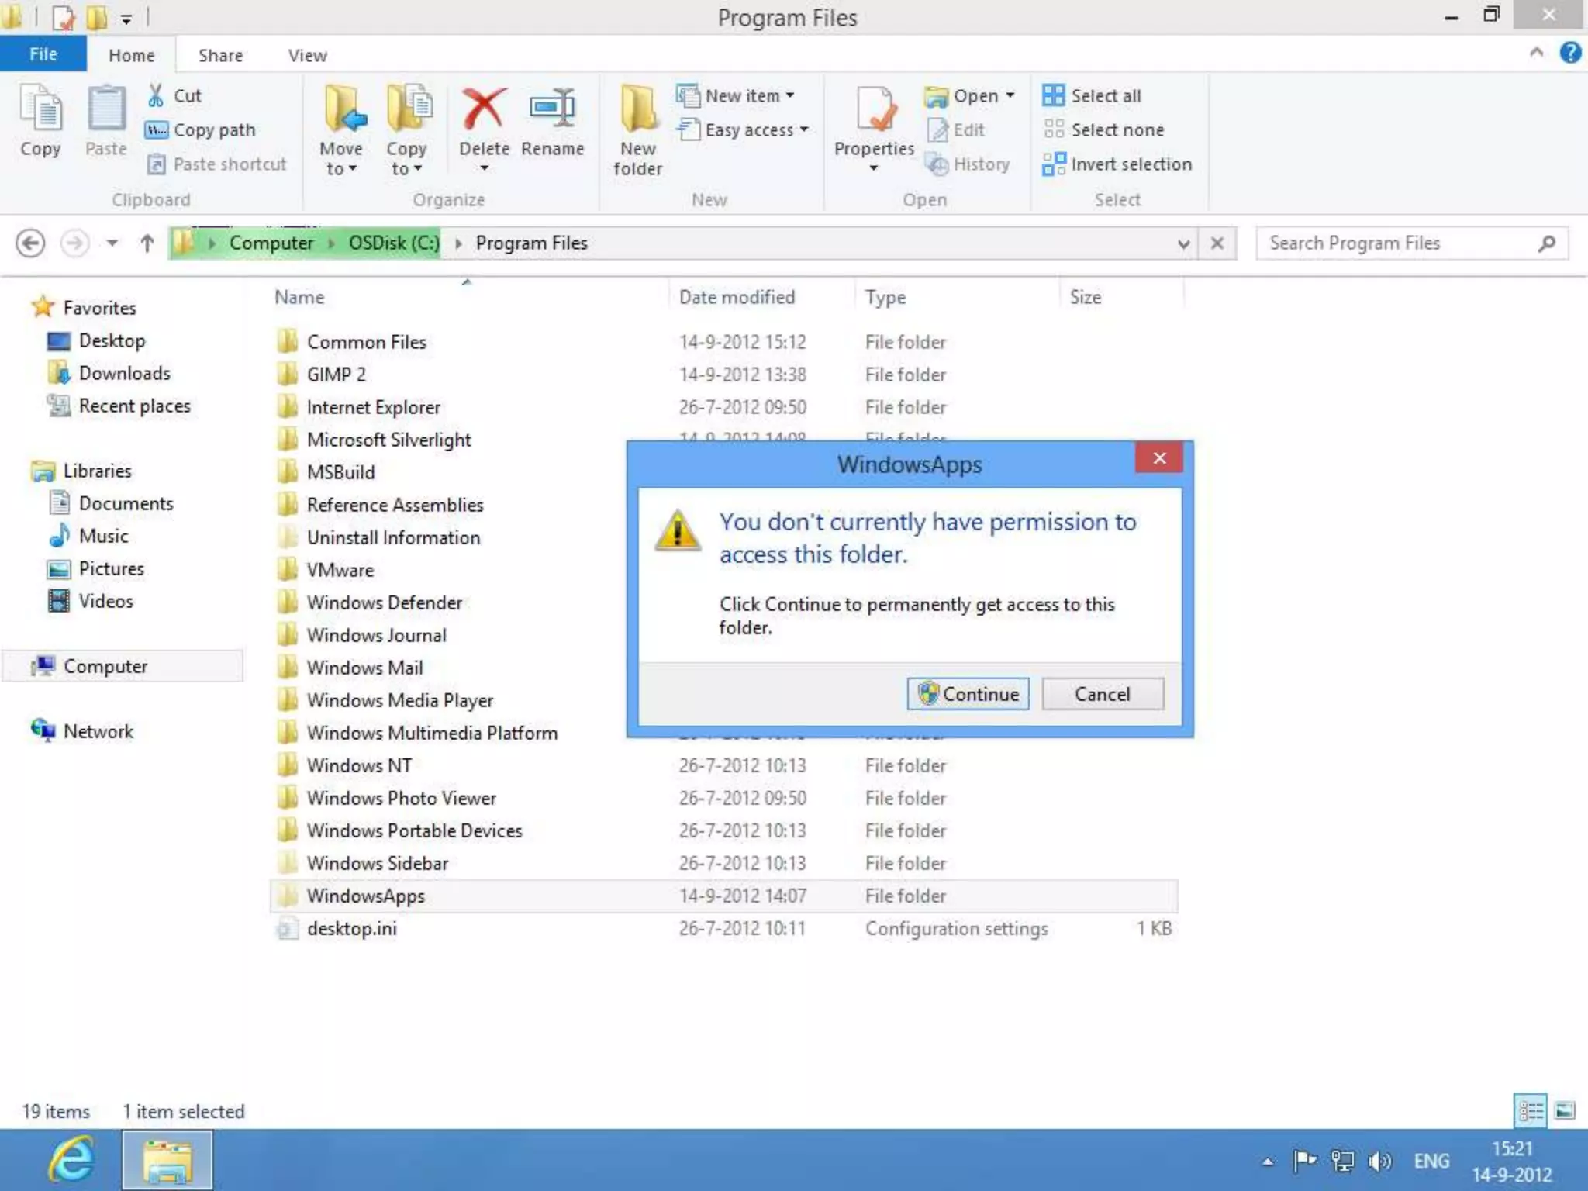Switch to details view icon in status bar
1588x1191 pixels.
(x=1531, y=1110)
